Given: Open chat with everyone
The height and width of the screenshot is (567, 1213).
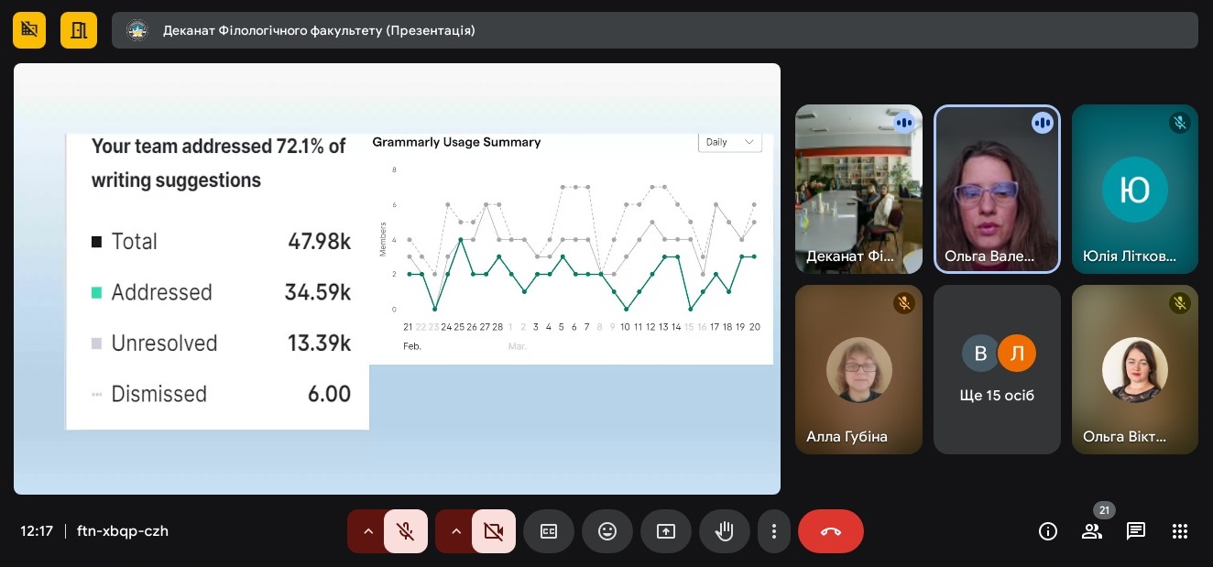Looking at the screenshot, I should tap(1136, 531).
